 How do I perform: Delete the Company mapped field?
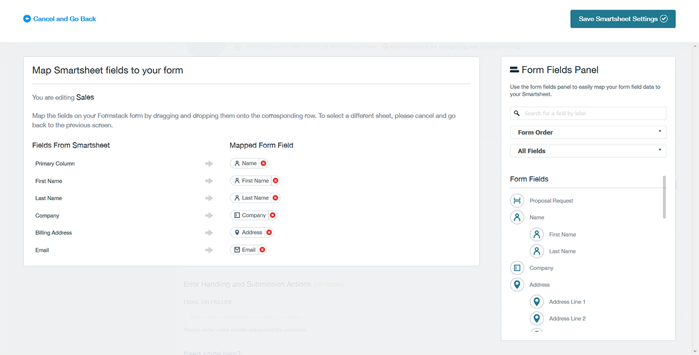click(x=272, y=215)
